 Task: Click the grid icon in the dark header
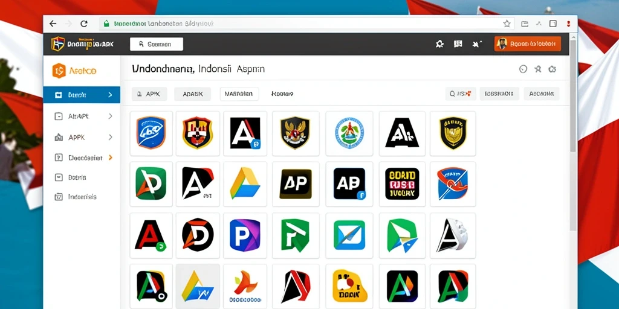(458, 44)
